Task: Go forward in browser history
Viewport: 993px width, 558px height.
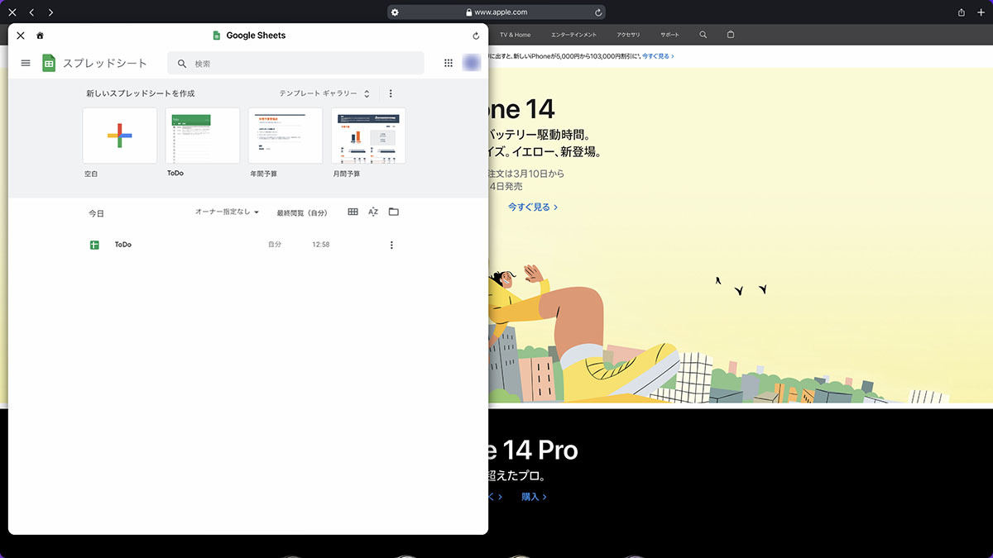Action: pyautogui.click(x=50, y=12)
